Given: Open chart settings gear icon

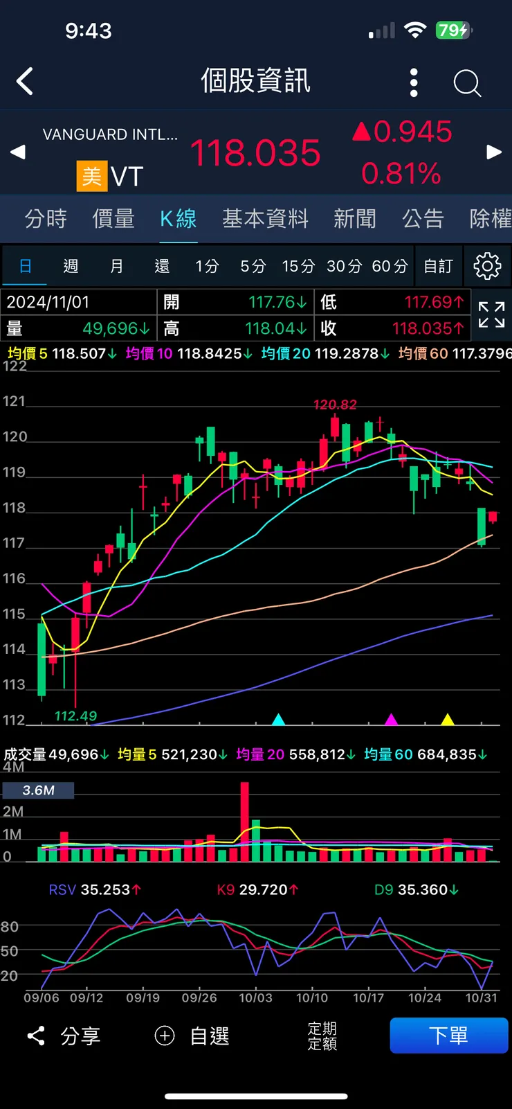Looking at the screenshot, I should tap(487, 266).
